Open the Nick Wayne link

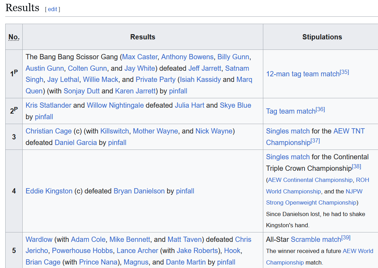214,131
